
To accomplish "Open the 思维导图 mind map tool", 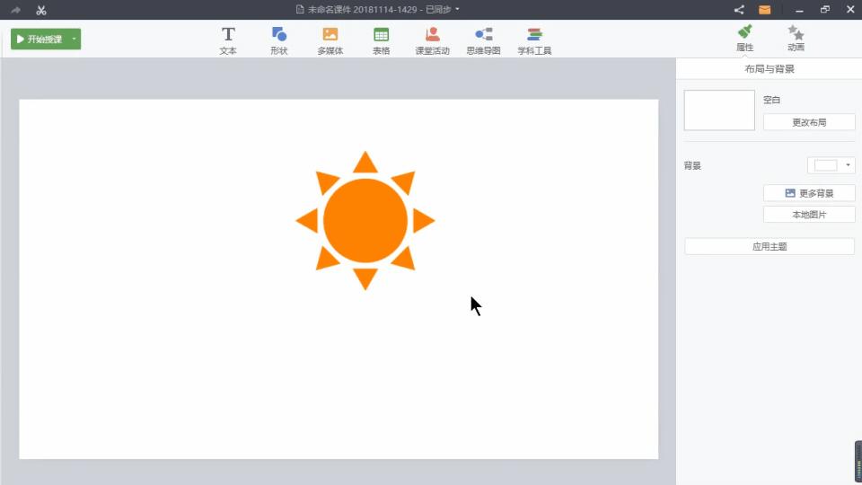I will (x=483, y=40).
